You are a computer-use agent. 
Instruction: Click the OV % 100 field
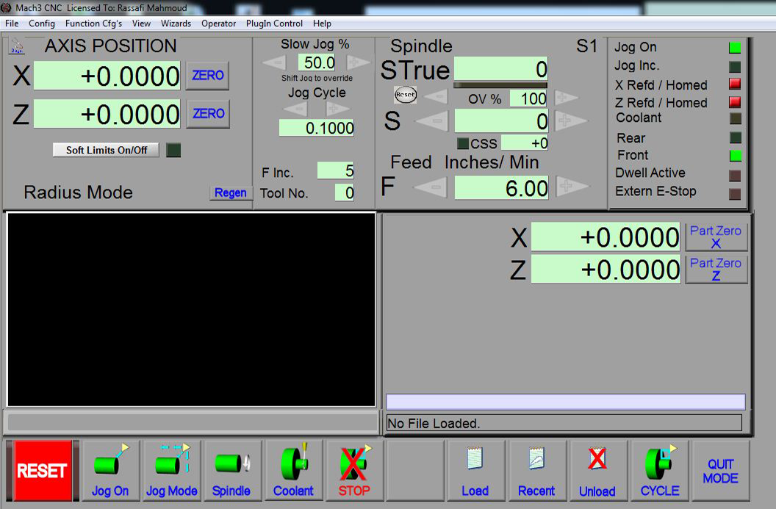tap(528, 98)
